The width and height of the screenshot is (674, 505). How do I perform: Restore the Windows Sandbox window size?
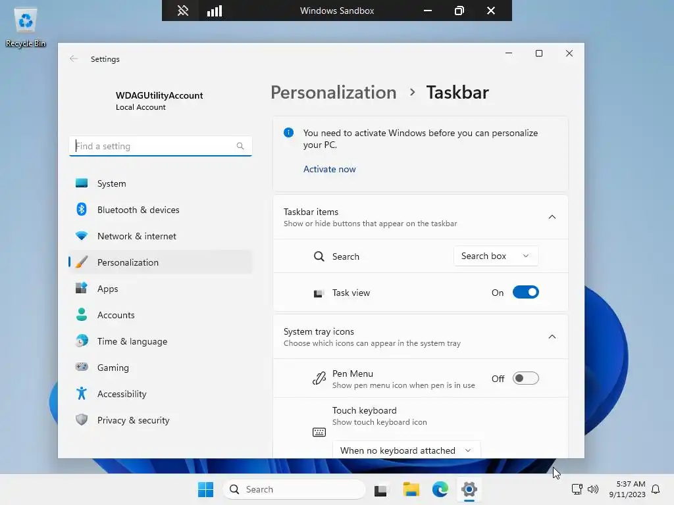[x=459, y=11]
